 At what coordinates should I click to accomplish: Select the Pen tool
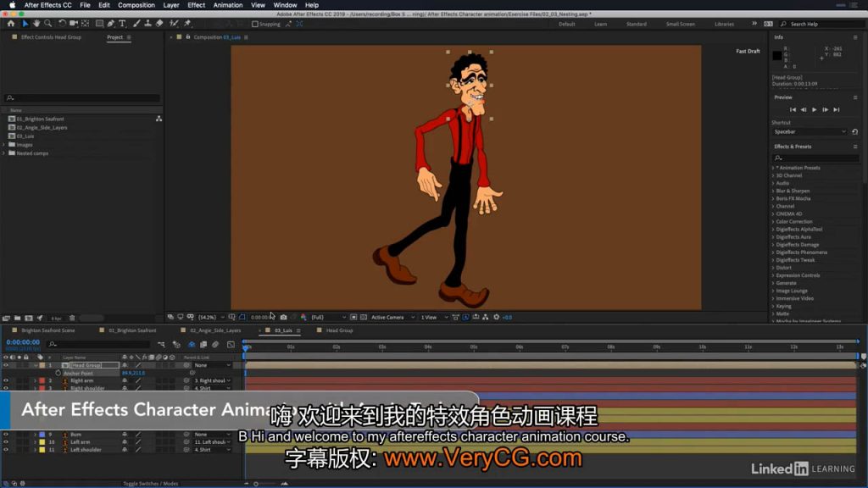point(111,24)
